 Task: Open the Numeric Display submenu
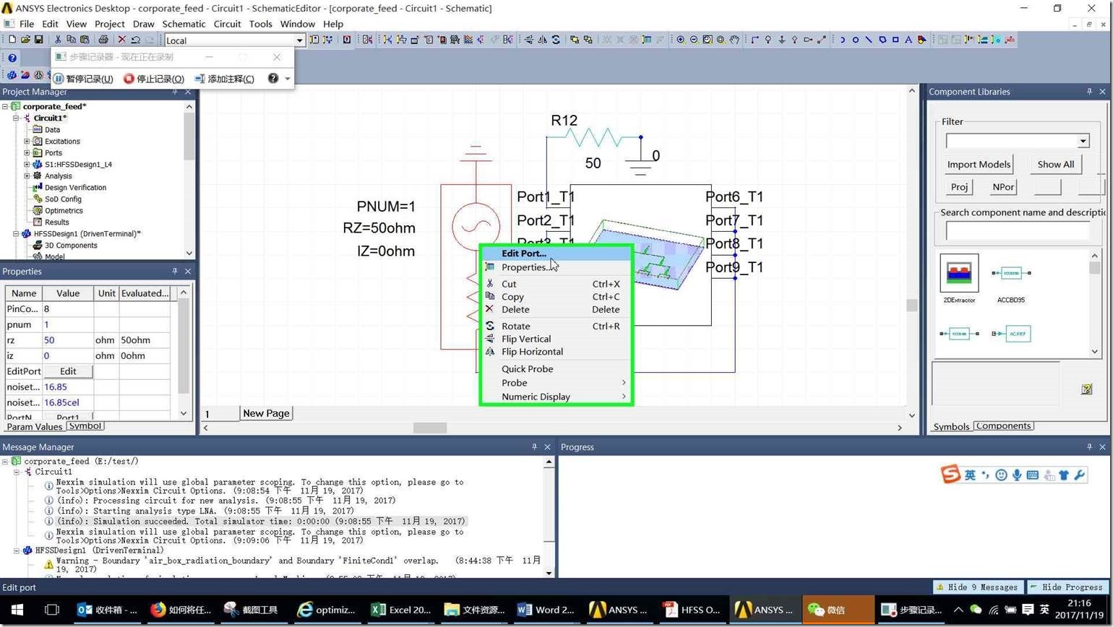pos(556,397)
